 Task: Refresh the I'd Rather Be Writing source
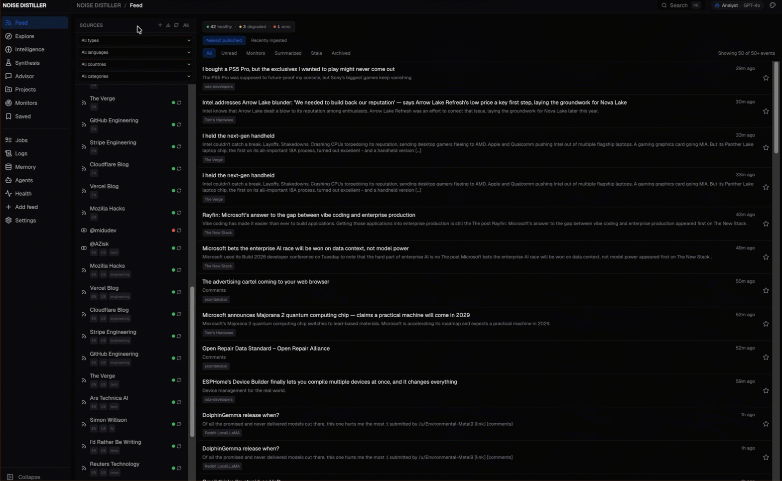point(179,447)
